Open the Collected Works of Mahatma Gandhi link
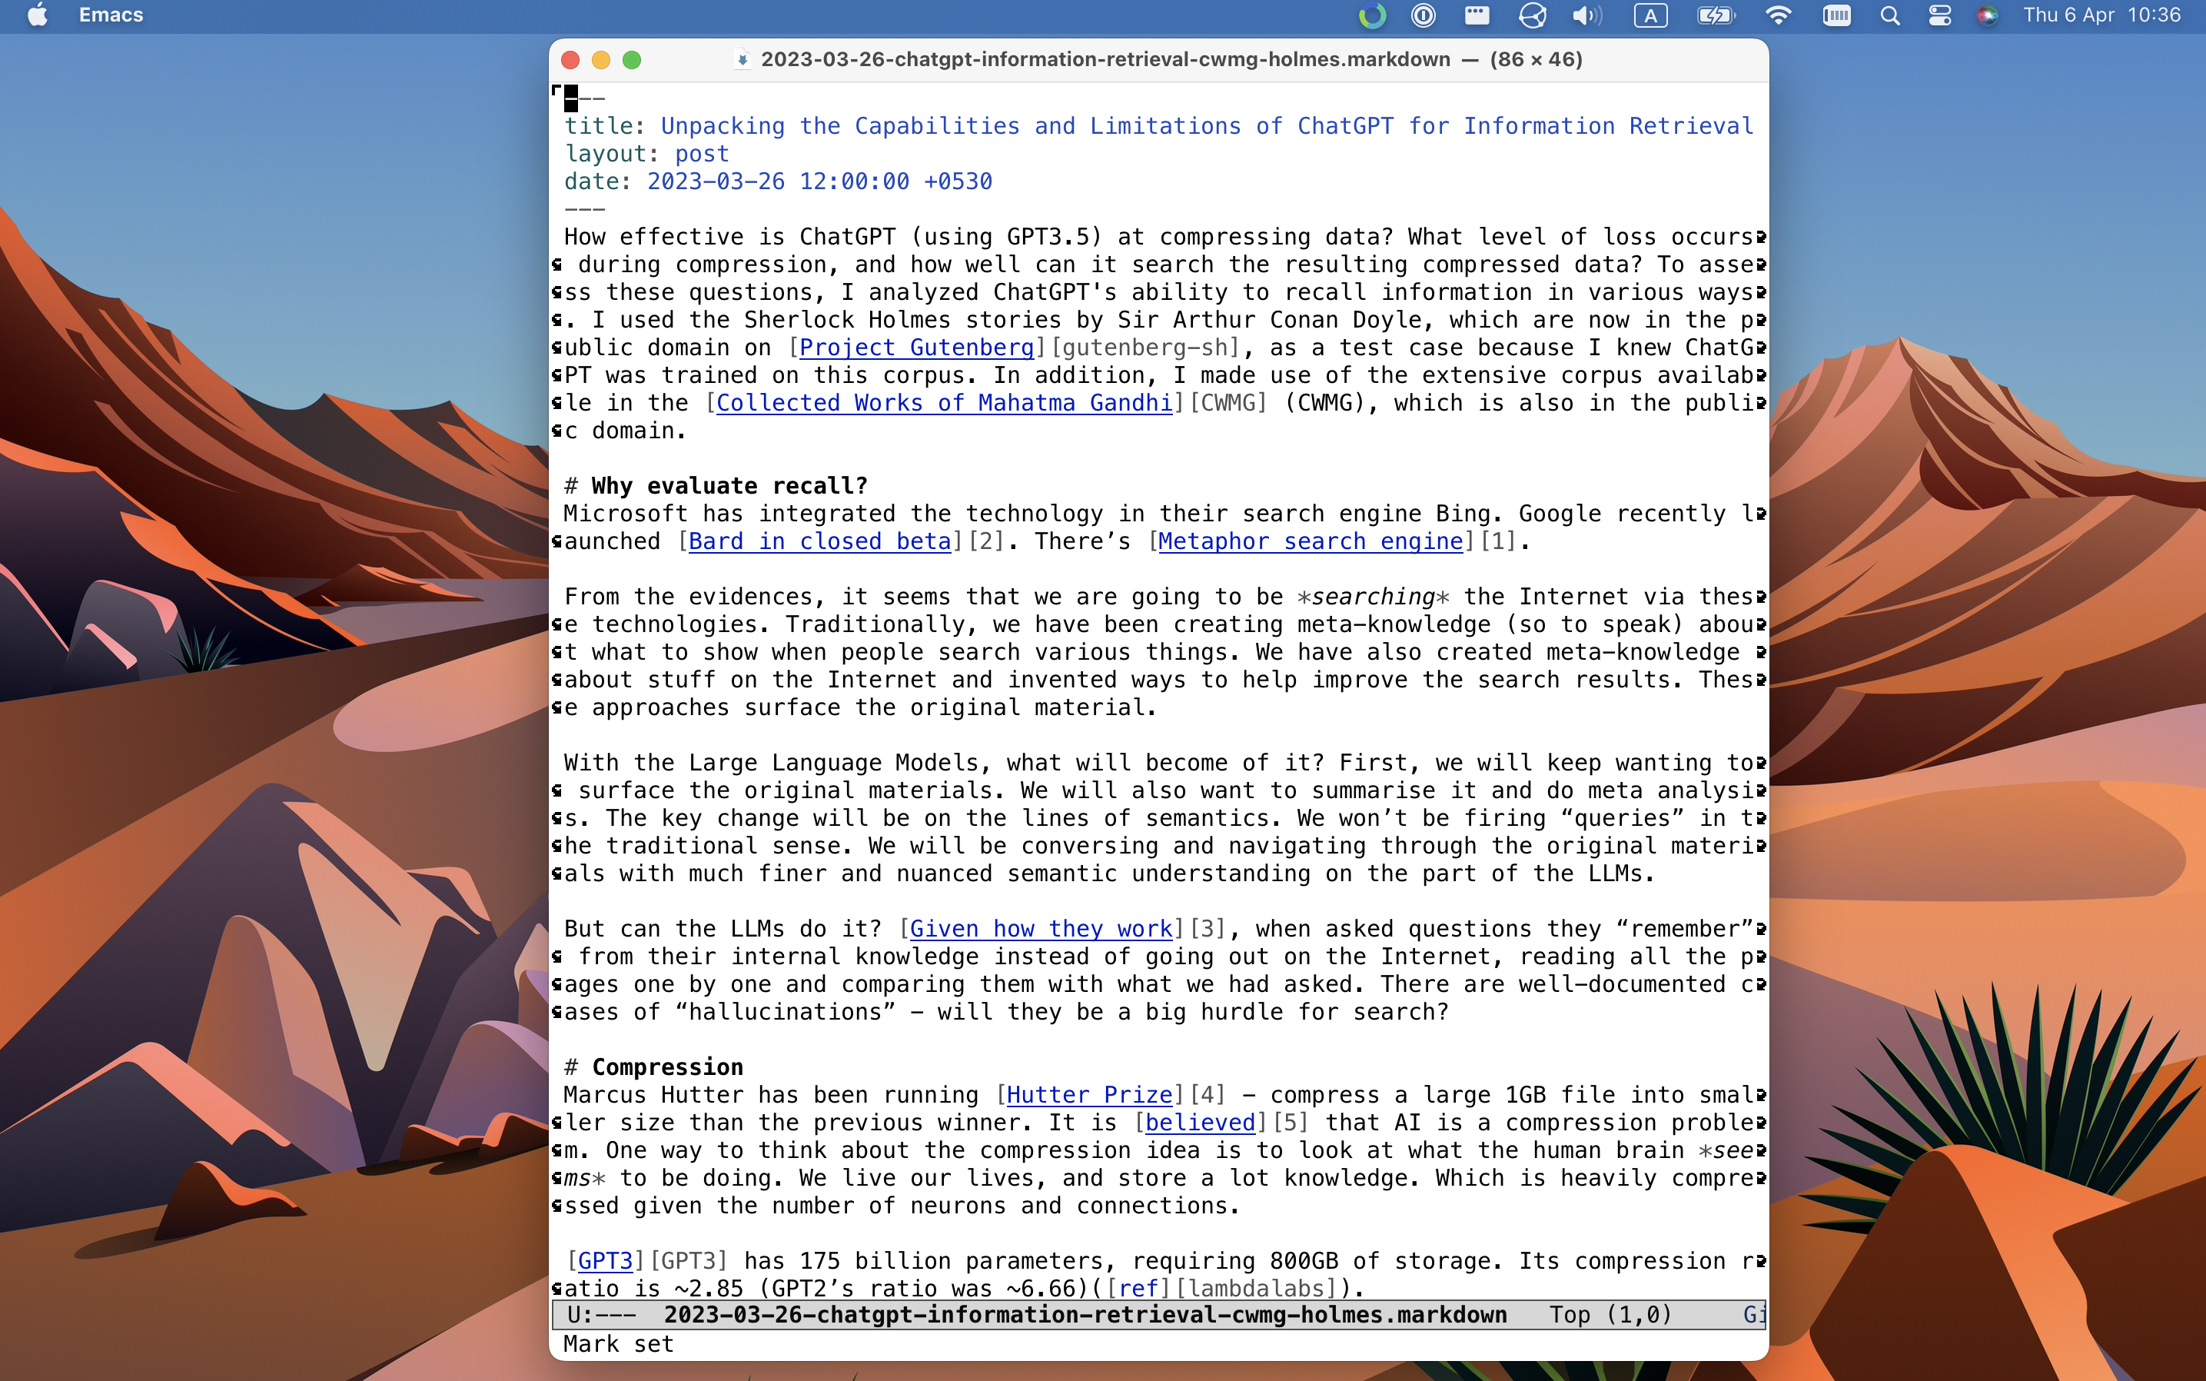 pos(944,403)
